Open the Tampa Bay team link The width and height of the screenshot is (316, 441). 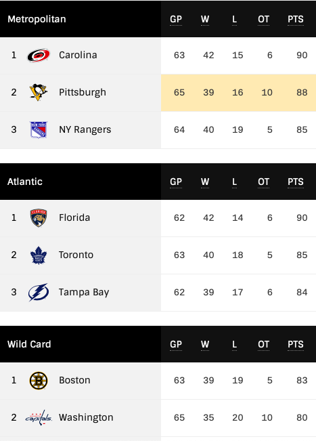pyautogui.click(x=84, y=293)
